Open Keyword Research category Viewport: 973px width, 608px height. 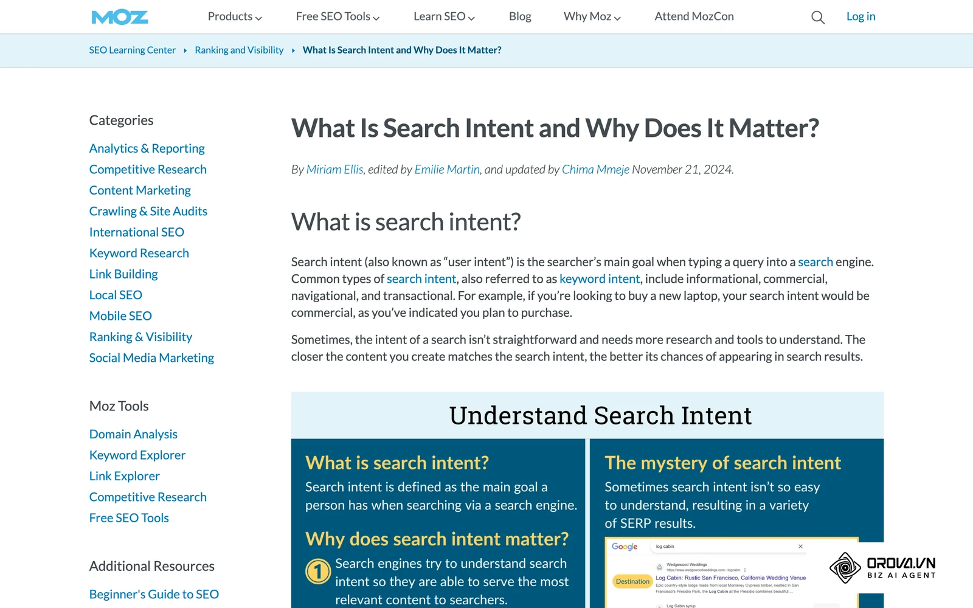139,253
